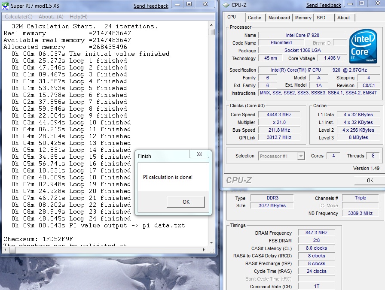Click the '32M Calculation Start' line
Screen dimensions: 385x290
click(85, 26)
